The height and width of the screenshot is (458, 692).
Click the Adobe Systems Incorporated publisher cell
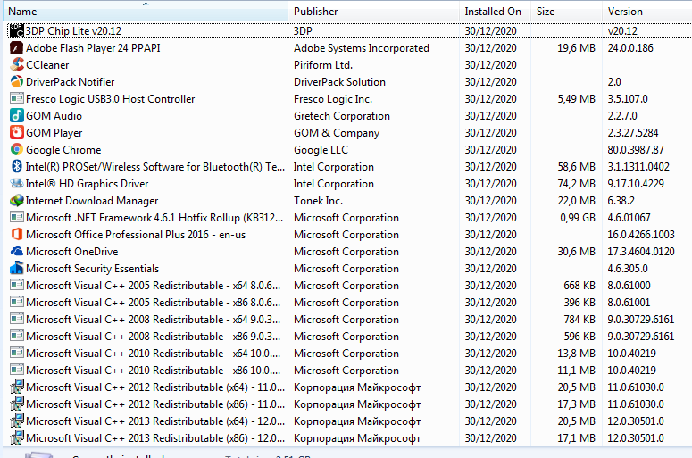362,48
